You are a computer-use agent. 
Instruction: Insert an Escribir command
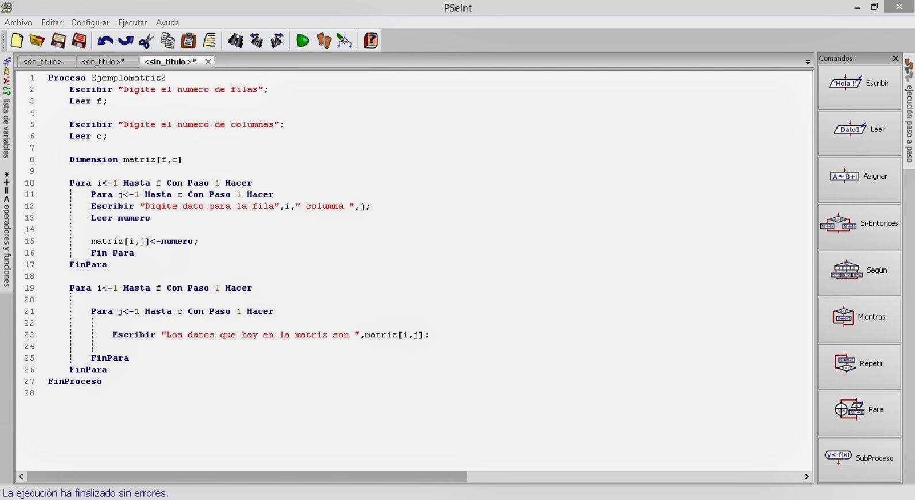[x=859, y=87]
